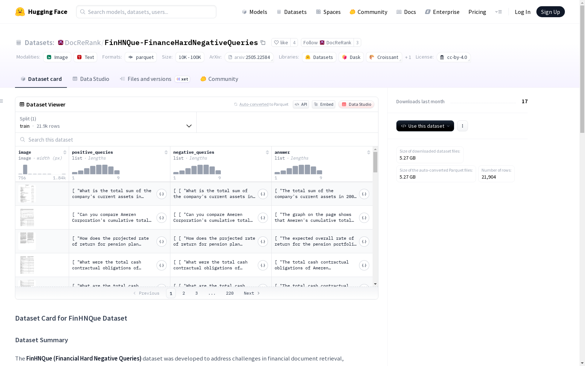Open the first row image thumbnail
This screenshot has width=585, height=366.
(27, 194)
